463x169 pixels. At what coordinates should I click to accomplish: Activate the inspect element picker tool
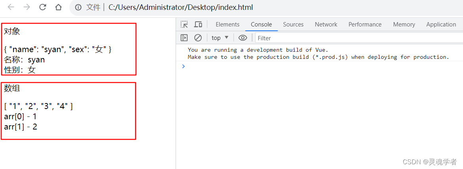184,24
